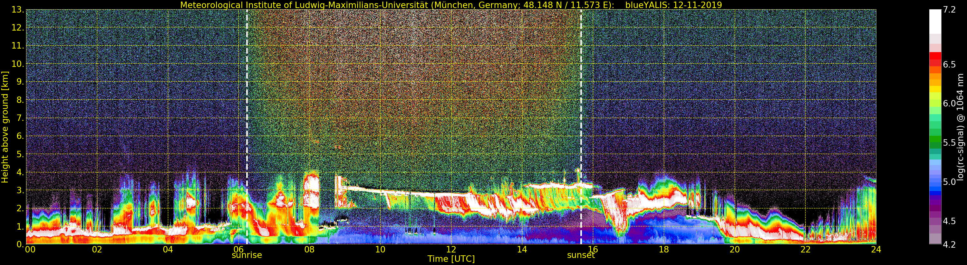Viewport: 967px width, 265px height.
Task: Click the white dashed sunrise marker line
Action: [x=247, y=127]
